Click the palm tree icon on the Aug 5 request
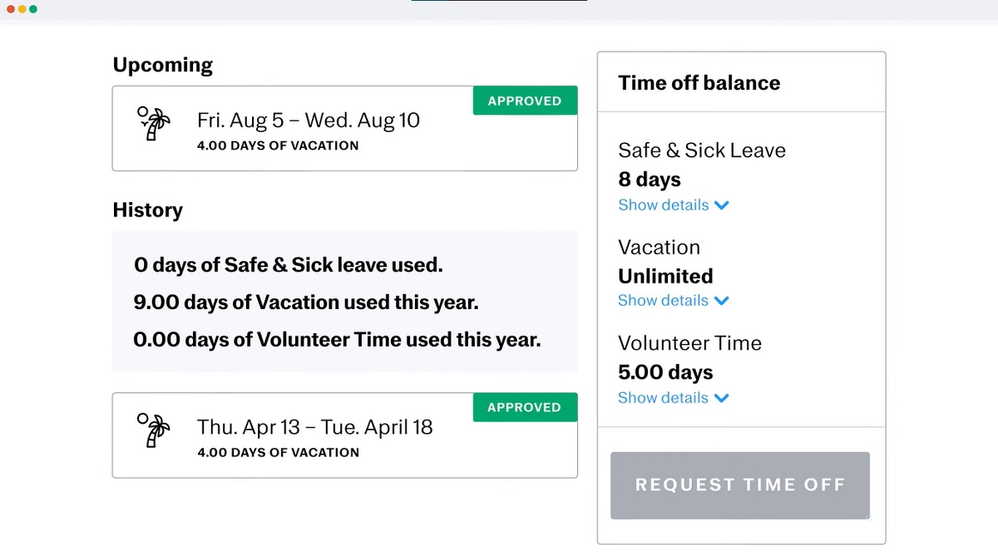The image size is (998, 560). point(153,123)
